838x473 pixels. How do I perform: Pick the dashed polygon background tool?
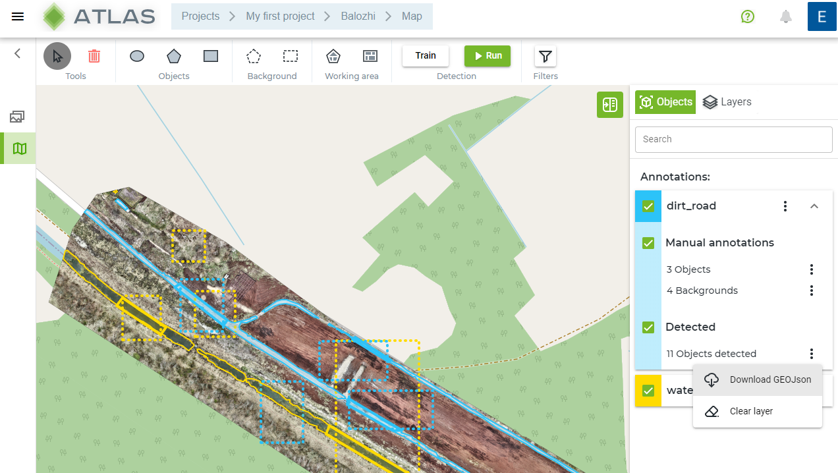[254, 56]
